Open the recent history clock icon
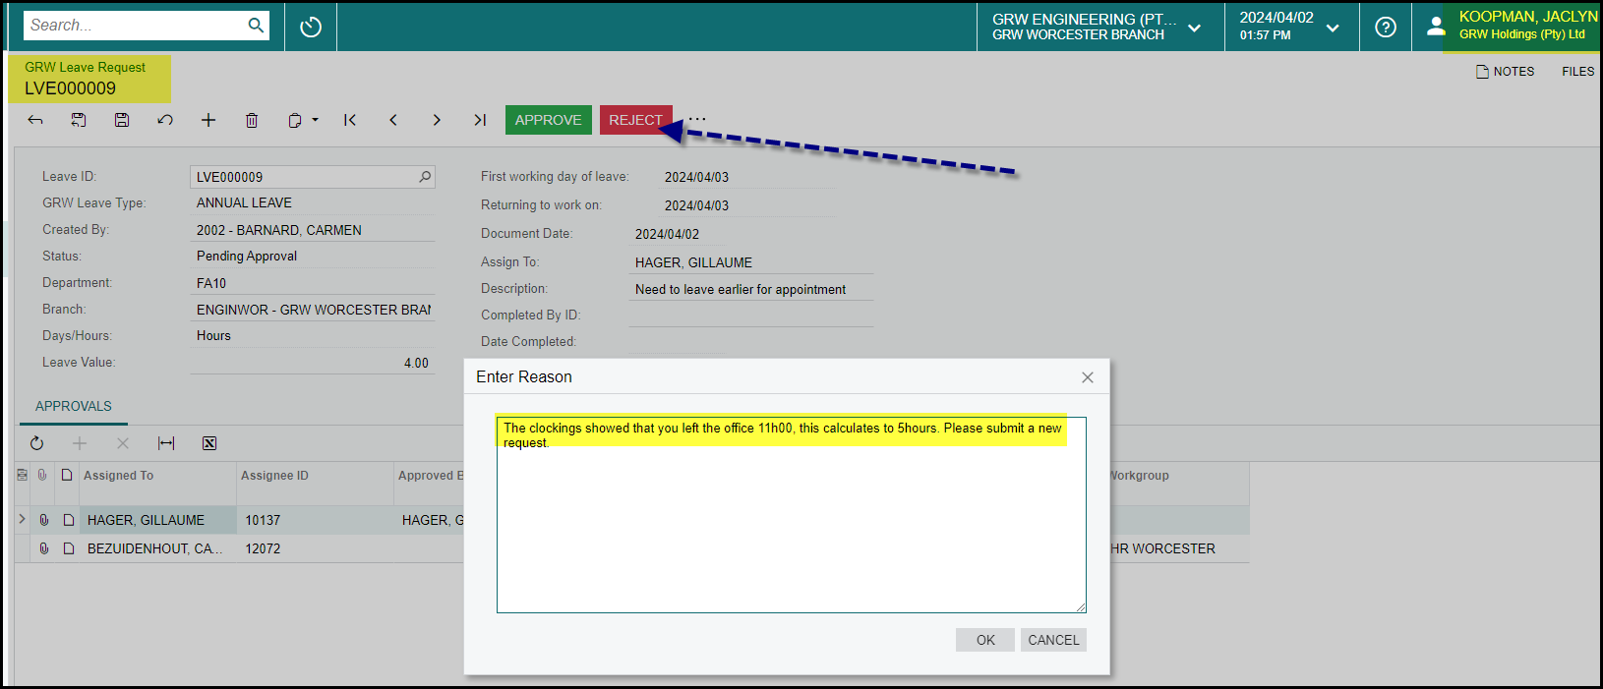This screenshot has height=689, width=1603. [311, 27]
